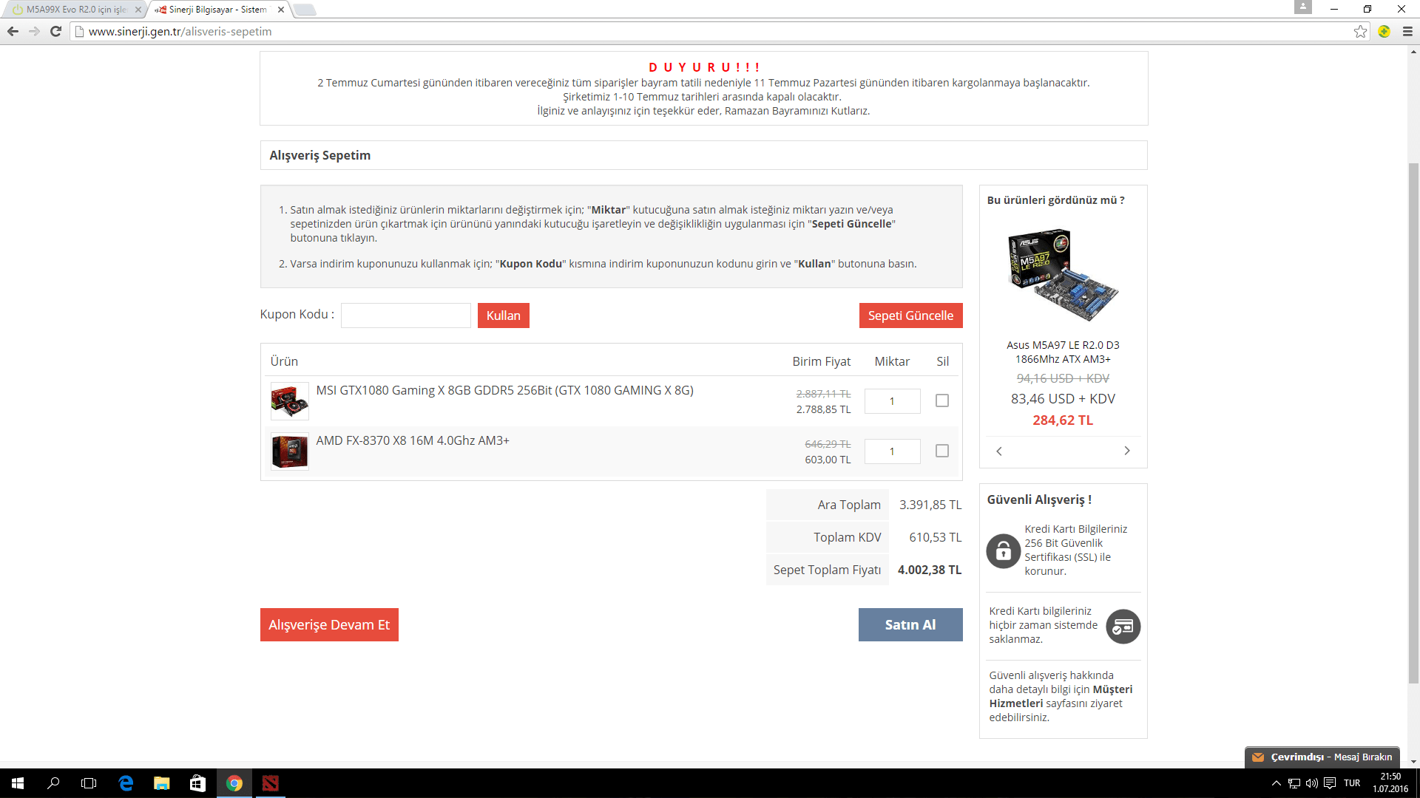1420x798 pixels.
Task: Open Chrome menu hamburger icon
Action: point(1407,31)
